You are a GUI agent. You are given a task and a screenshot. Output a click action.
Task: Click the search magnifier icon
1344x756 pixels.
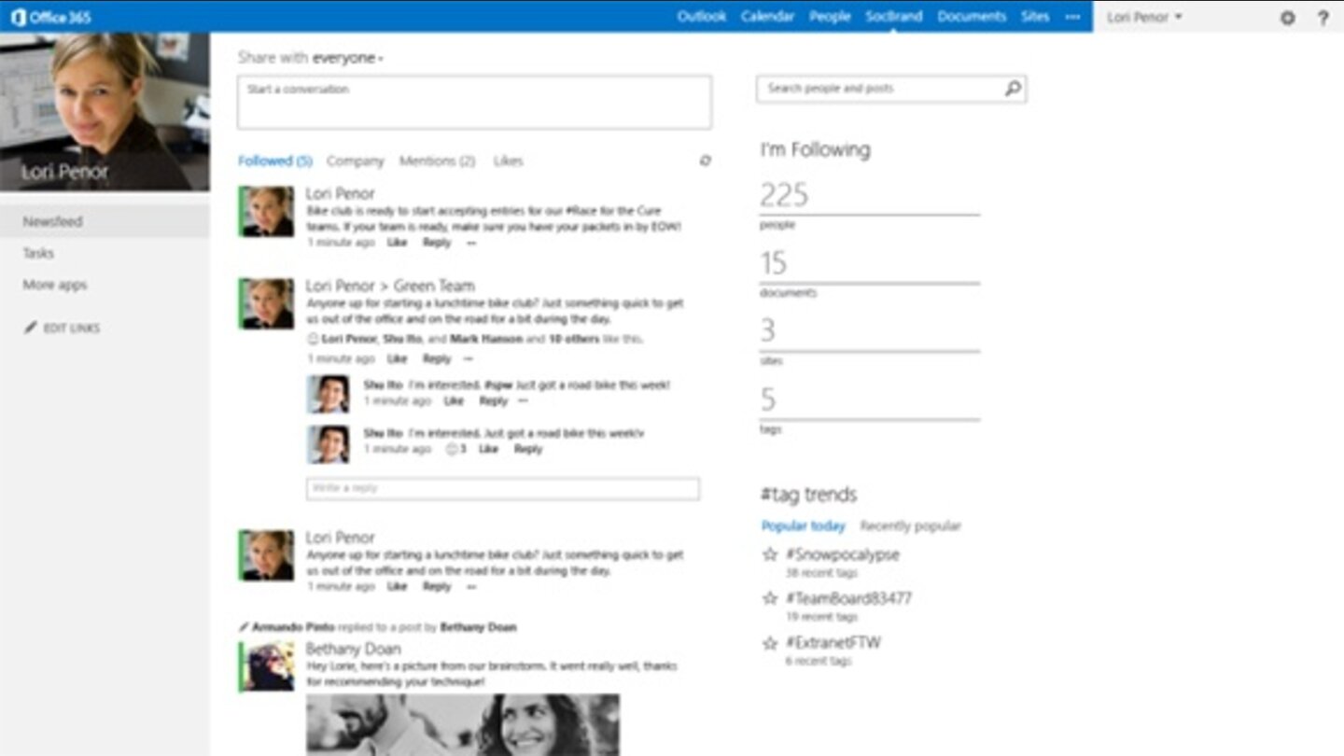click(x=1012, y=88)
